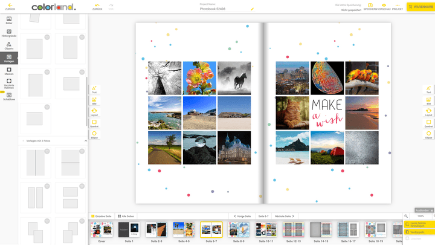This screenshot has width=435, height=245.
Task: Favorite the first template via heart icon
Action: coord(47,38)
